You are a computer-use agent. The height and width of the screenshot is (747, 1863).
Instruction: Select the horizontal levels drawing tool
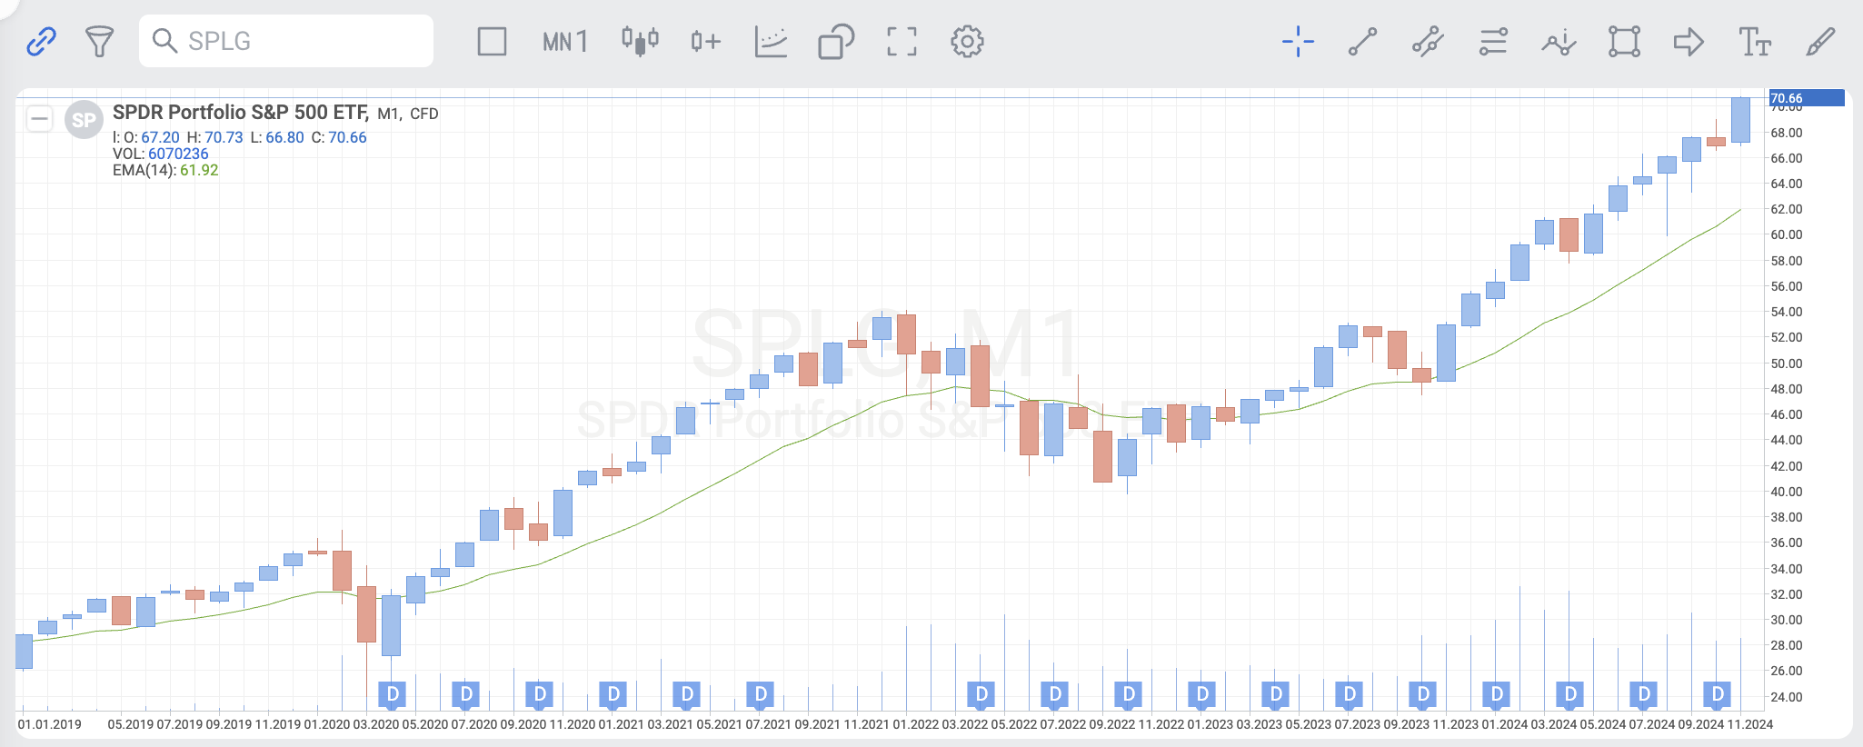pos(1493,42)
